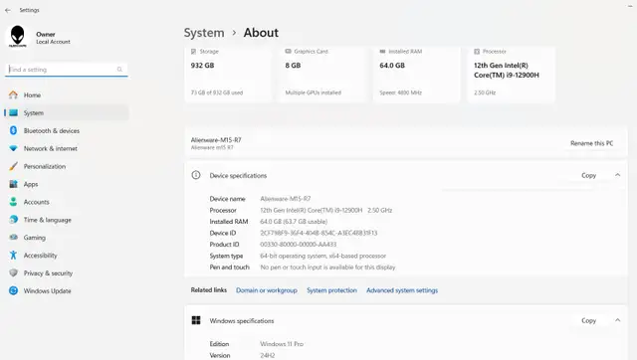Click the Rename this PC button
This screenshot has height=360, width=637.
point(591,143)
